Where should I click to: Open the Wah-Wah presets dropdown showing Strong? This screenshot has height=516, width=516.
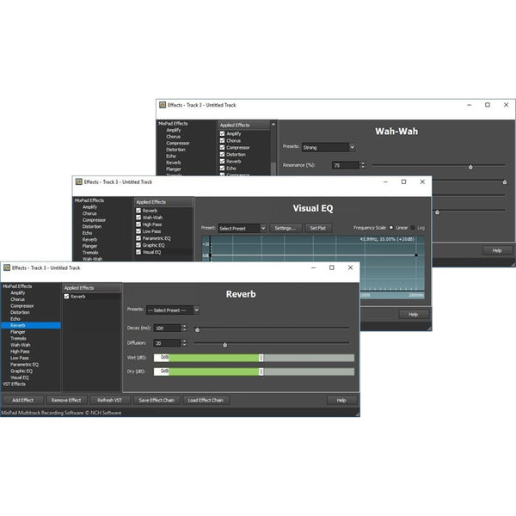328,147
